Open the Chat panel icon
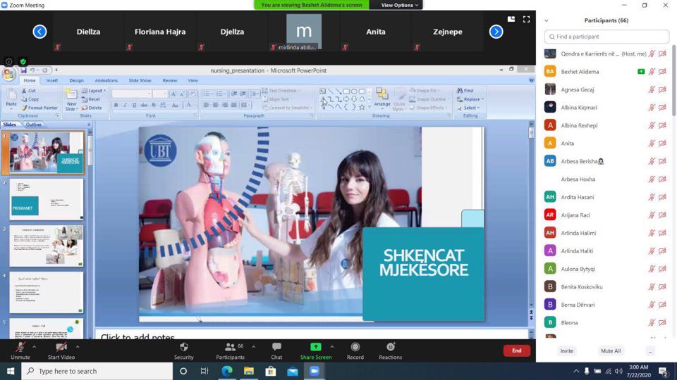Screen dimensions: 677x380 pos(276,348)
